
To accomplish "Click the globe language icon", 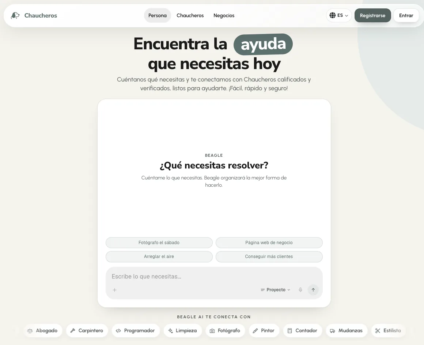I will coord(333,15).
